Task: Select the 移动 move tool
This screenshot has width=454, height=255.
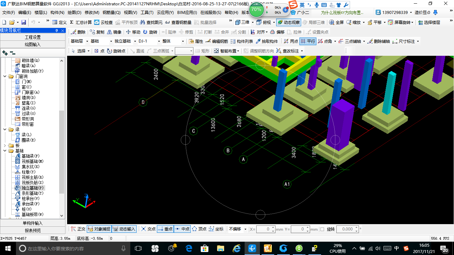Action: 133,32
